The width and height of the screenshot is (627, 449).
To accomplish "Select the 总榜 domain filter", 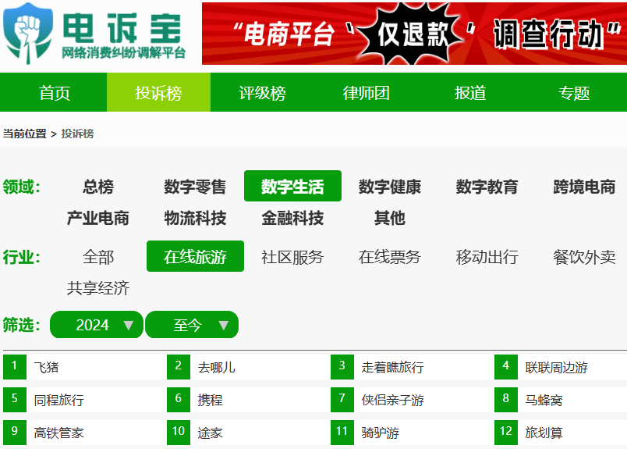I will [x=98, y=187].
